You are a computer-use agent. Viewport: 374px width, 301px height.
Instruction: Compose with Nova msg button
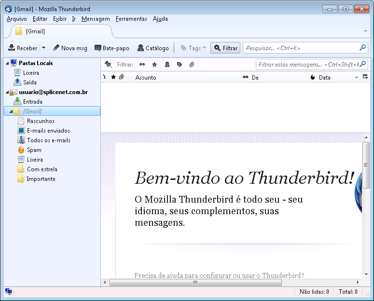tap(70, 48)
